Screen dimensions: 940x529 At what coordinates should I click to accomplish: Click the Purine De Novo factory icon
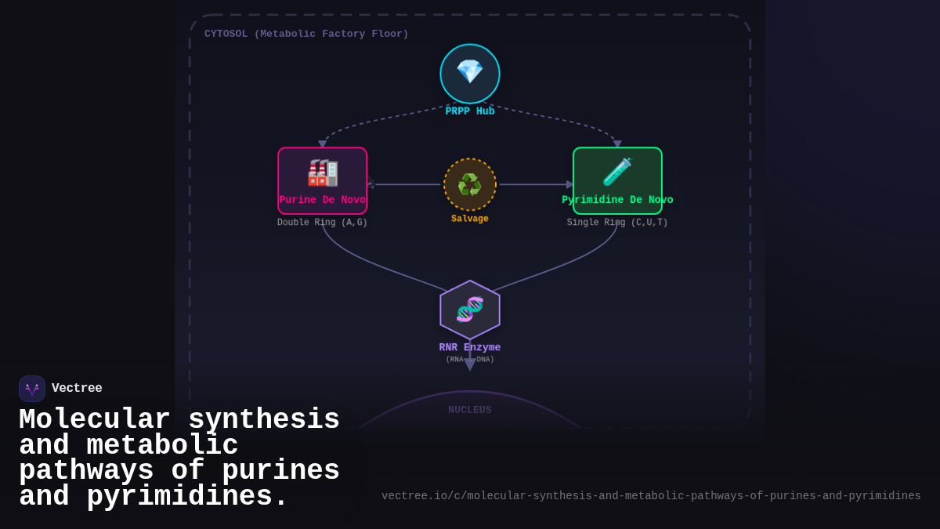tap(323, 172)
